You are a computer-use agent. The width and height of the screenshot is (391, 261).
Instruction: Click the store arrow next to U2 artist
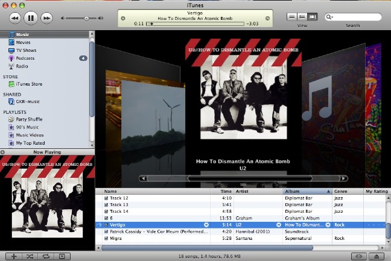[x=279, y=225]
